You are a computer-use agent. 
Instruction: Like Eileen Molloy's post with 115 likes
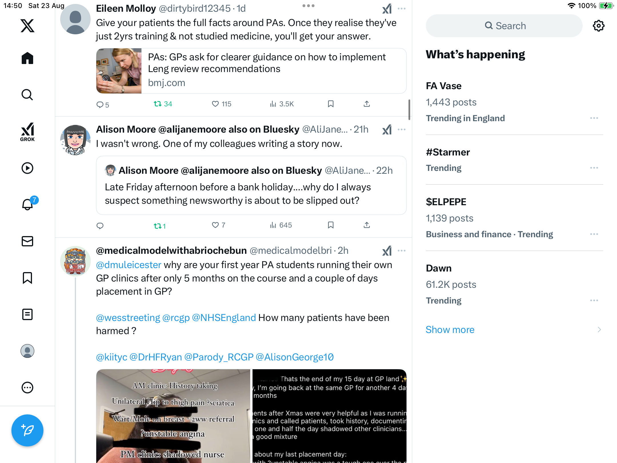coord(221,104)
